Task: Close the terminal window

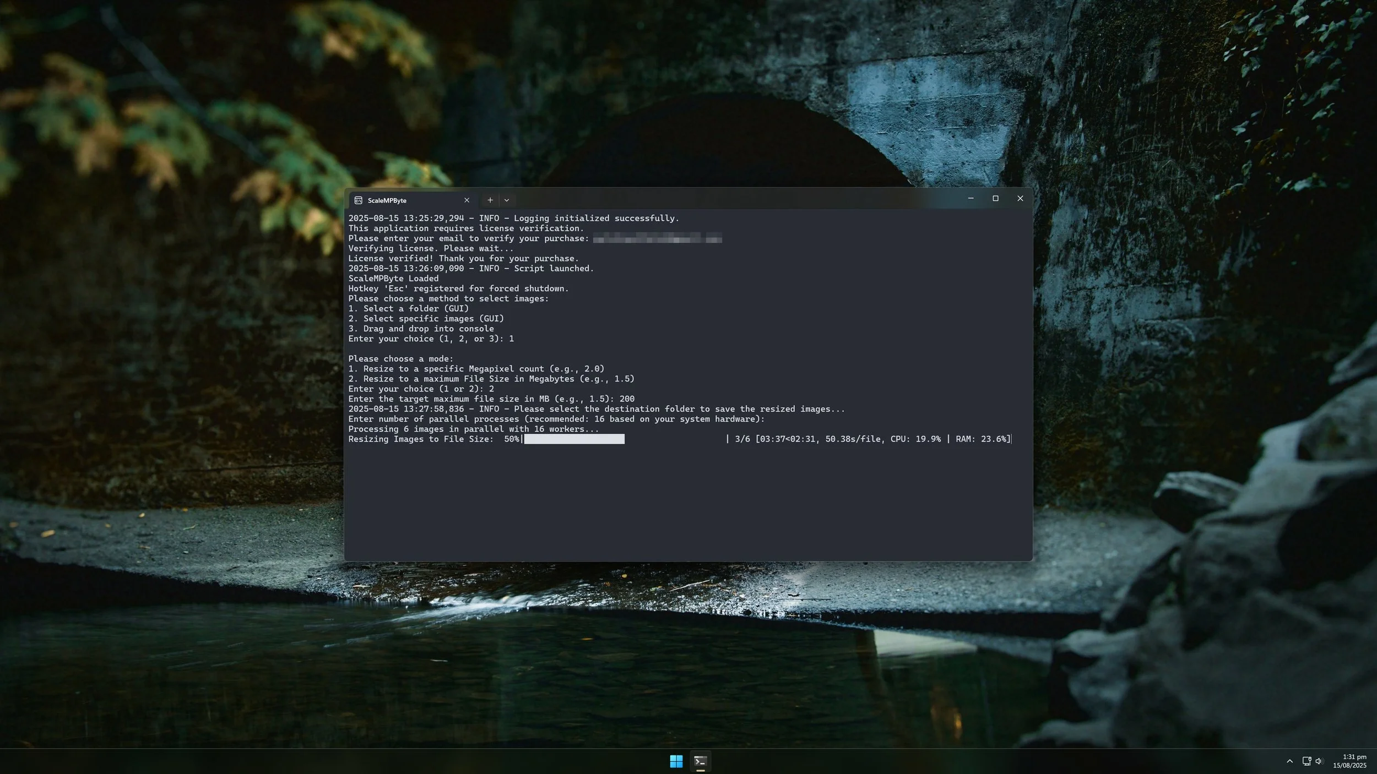Action: click(x=1020, y=199)
